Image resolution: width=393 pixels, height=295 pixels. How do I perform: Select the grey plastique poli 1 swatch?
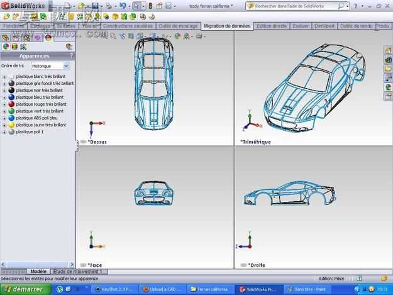11,132
